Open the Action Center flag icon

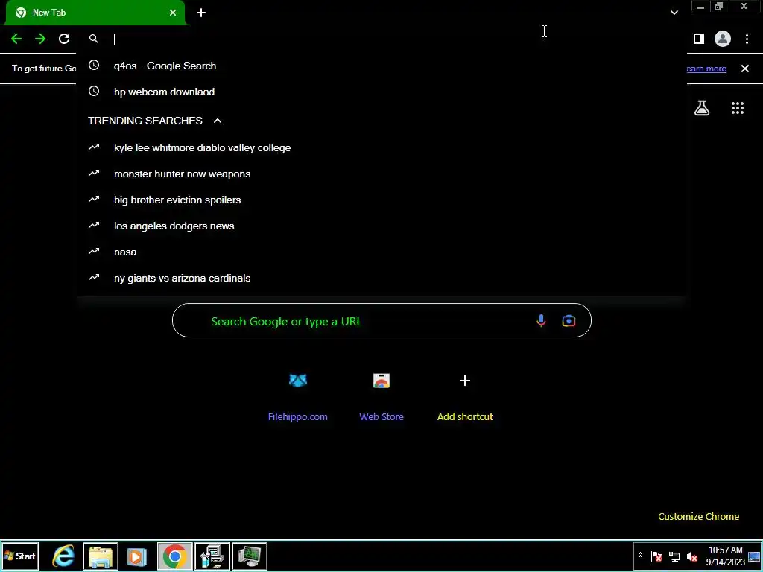click(x=656, y=556)
